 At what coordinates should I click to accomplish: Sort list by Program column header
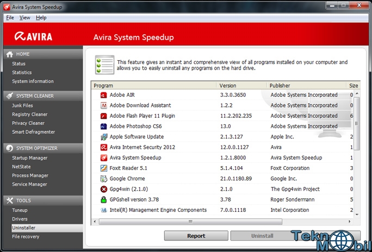tap(153, 86)
